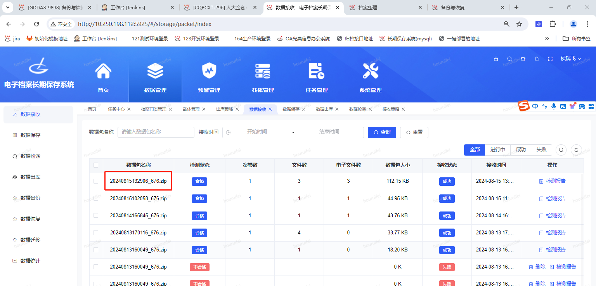Viewport: 596px width, 286px height.
Task: Switch to the 任务中心 page tab
Action: tap(116, 109)
